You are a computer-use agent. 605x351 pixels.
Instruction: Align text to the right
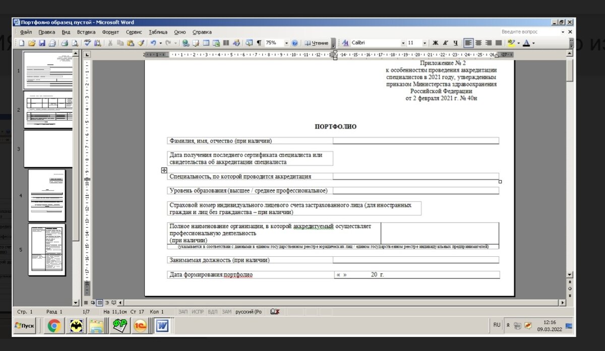coord(489,43)
